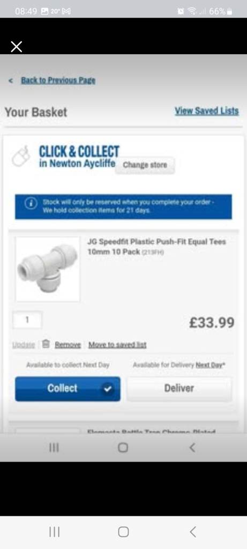Tap the back arrow in bottom navigation bar
The width and height of the screenshot is (247, 549).
pos(193,532)
